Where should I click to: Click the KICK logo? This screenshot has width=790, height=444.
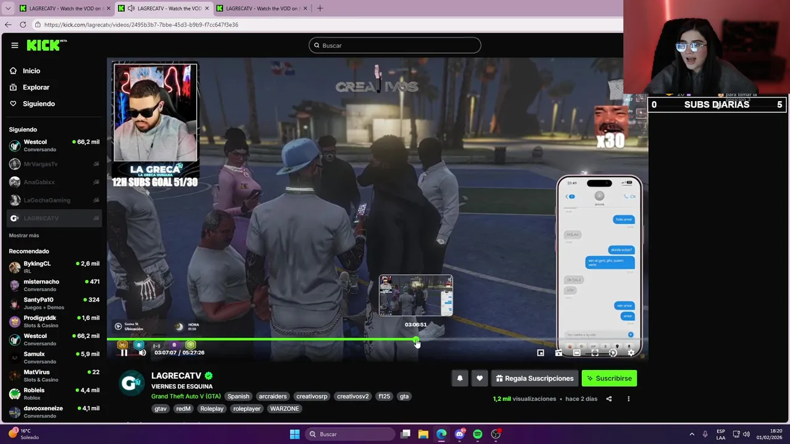46,45
